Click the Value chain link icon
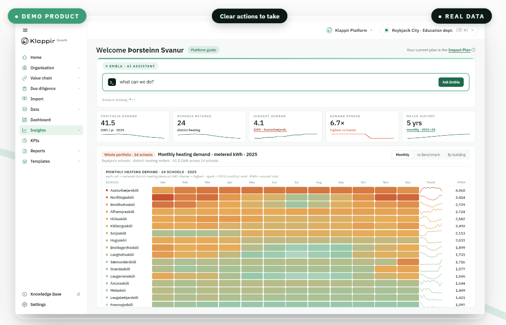 [x=25, y=78]
